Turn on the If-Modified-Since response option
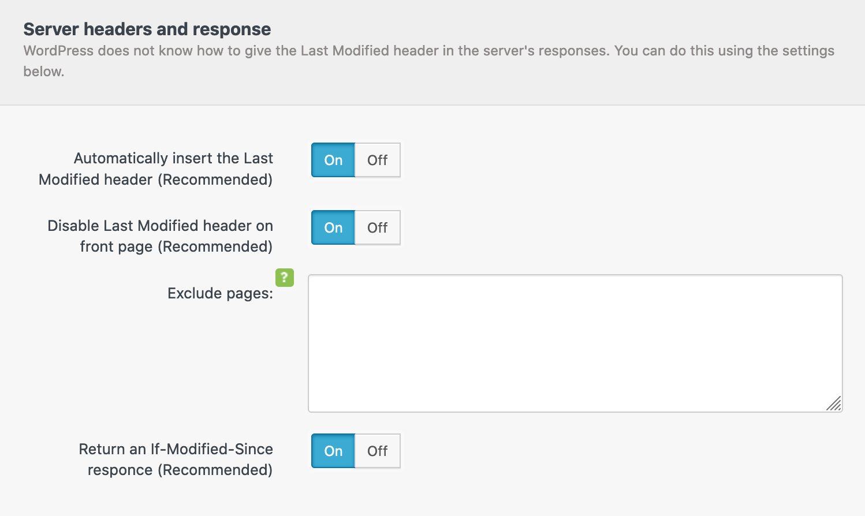Image resolution: width=865 pixels, height=516 pixels. [333, 451]
